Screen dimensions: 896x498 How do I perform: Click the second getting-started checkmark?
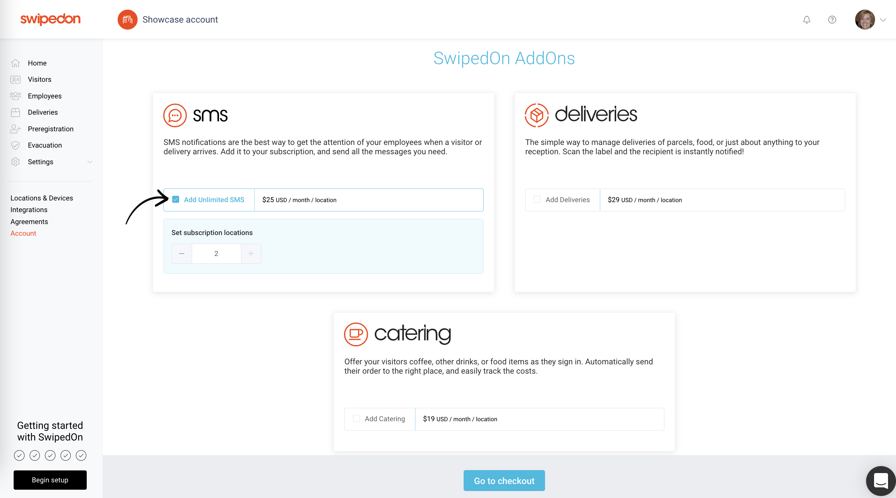[x=35, y=455]
